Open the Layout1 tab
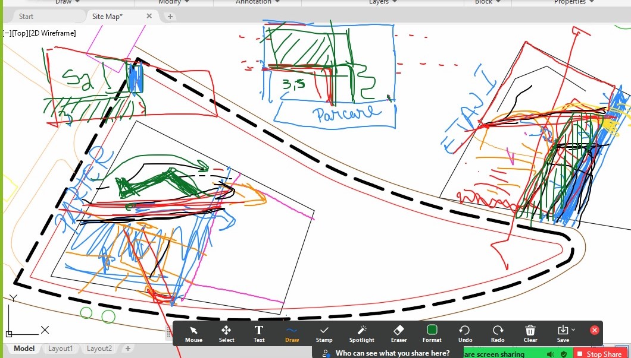631x358 pixels. (x=60, y=349)
